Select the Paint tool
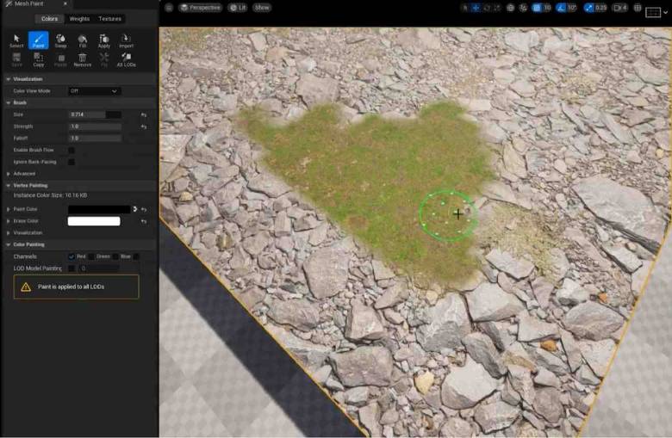The image size is (672, 438). pos(39,40)
